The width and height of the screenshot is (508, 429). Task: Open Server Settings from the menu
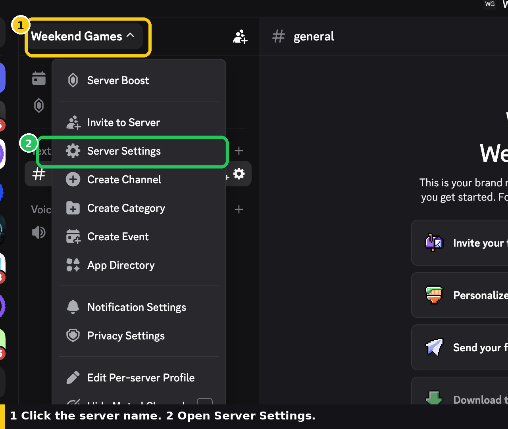click(139, 151)
